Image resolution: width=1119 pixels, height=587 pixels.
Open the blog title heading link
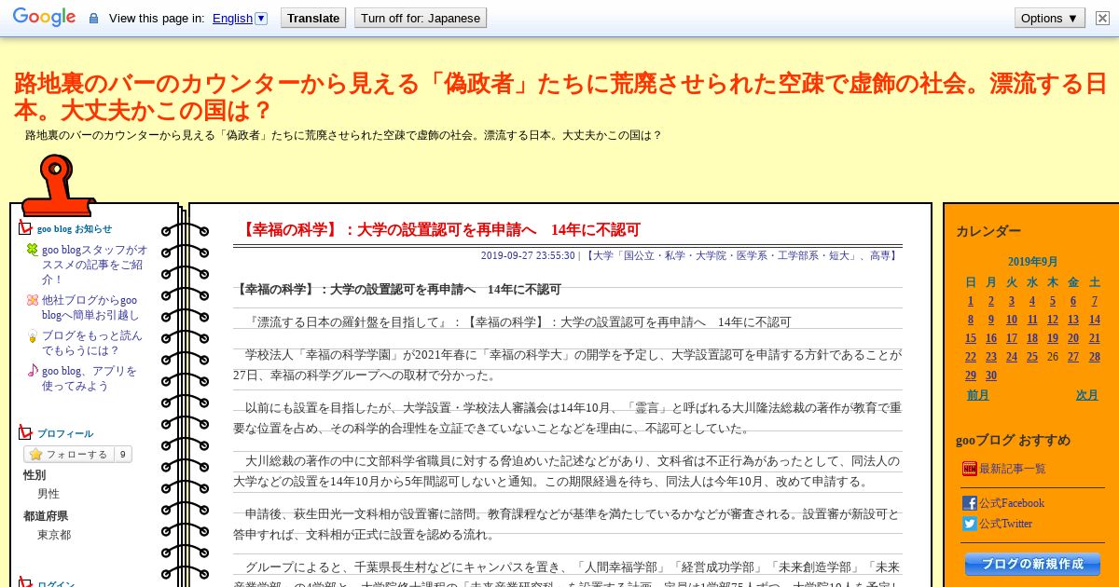click(x=559, y=97)
